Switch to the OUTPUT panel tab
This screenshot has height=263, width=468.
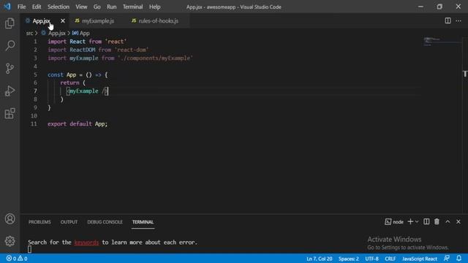coord(69,222)
